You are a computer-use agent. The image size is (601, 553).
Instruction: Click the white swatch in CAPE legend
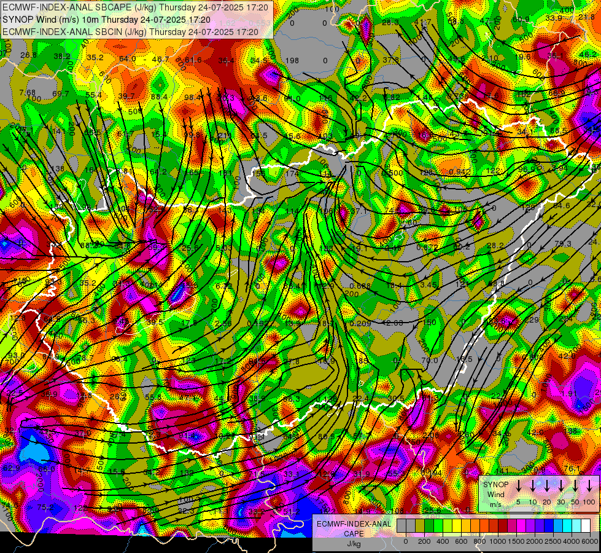tap(586, 525)
